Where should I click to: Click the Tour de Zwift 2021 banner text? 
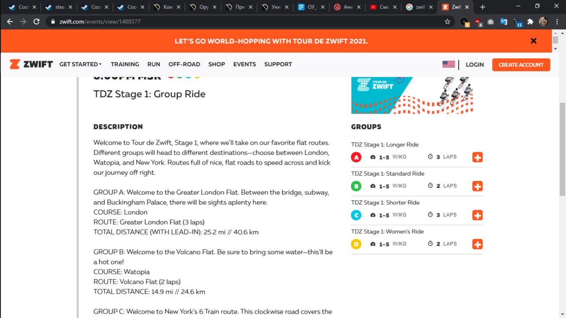click(271, 41)
